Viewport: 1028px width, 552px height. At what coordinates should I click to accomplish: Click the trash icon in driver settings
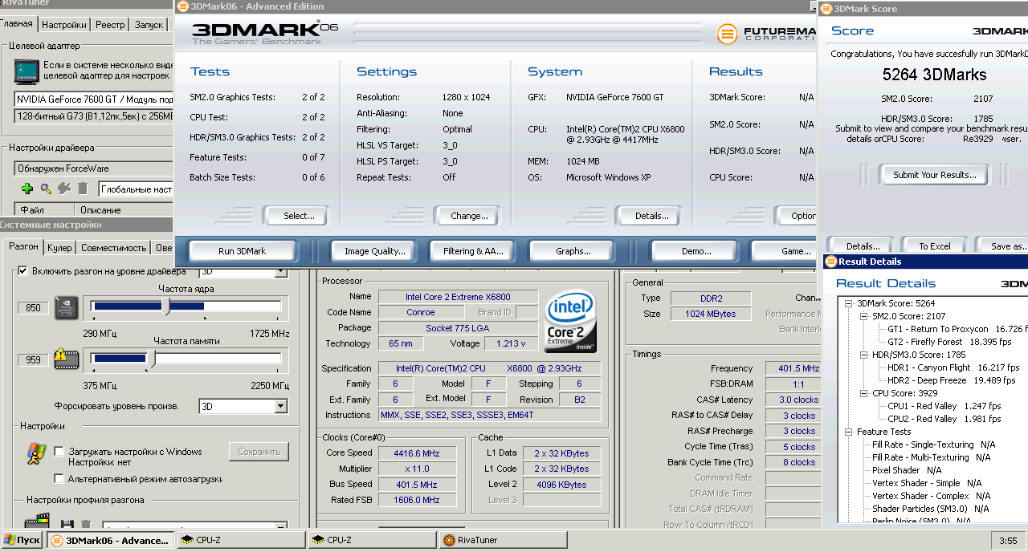82,189
